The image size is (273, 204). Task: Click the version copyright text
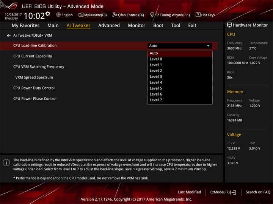click(136, 199)
